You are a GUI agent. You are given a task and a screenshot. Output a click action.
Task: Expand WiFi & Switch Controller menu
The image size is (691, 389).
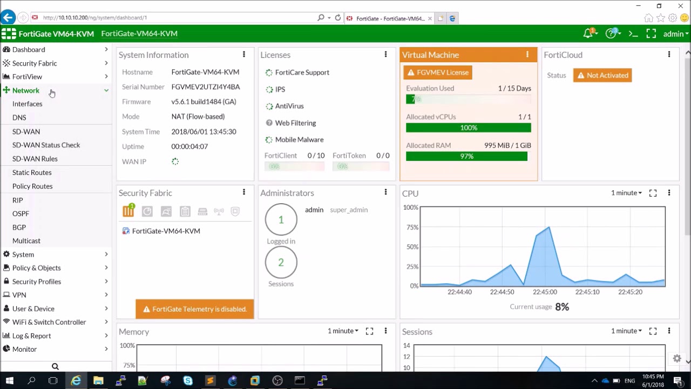point(56,322)
